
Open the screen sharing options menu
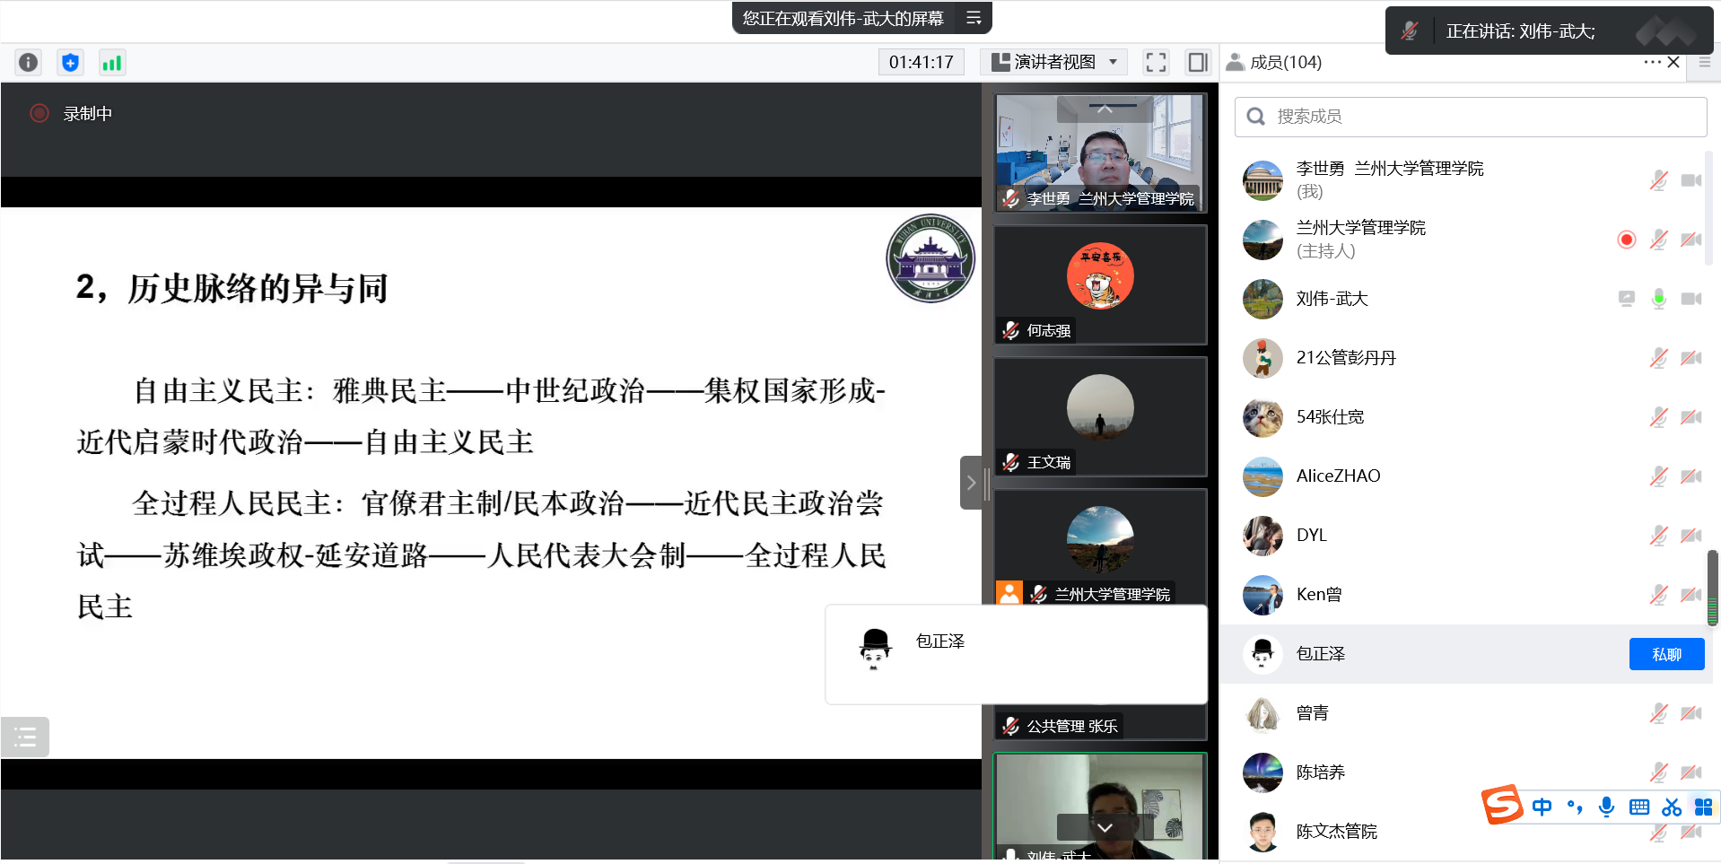tap(974, 18)
